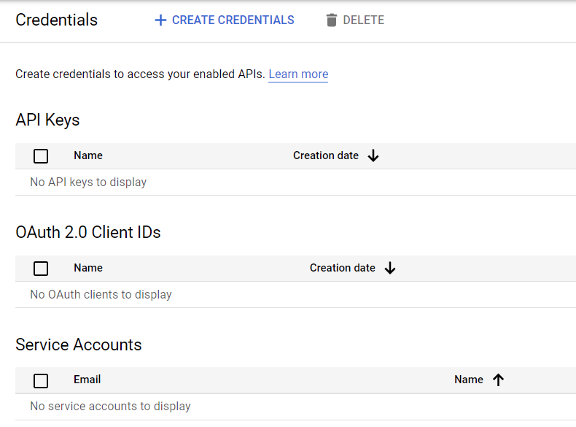Image resolution: width=576 pixels, height=427 pixels.
Task: Click the OAuth creation date sort arrow
Action: point(390,268)
